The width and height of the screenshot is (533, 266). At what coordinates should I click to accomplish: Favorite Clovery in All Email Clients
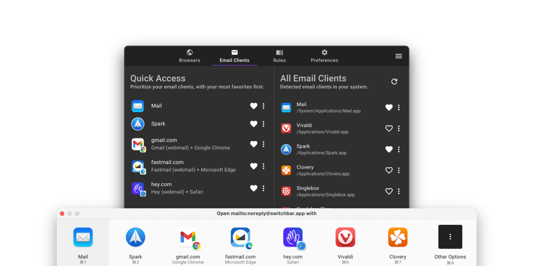389,170
